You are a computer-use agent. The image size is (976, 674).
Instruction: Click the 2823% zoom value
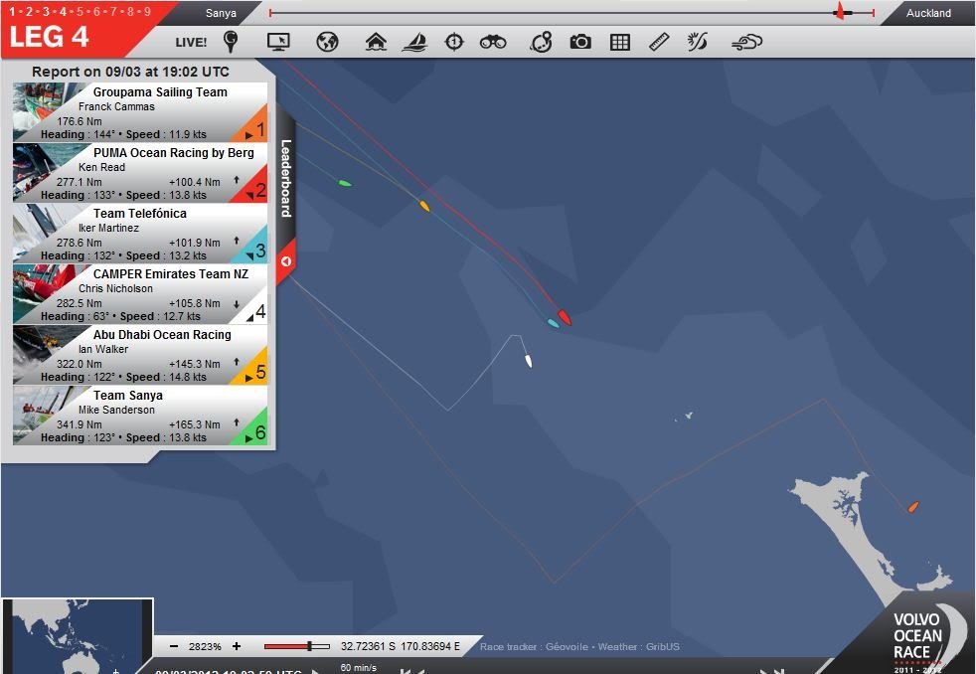point(206,646)
